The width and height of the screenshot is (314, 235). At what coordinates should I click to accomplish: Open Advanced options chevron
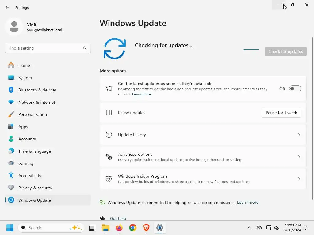click(x=299, y=157)
